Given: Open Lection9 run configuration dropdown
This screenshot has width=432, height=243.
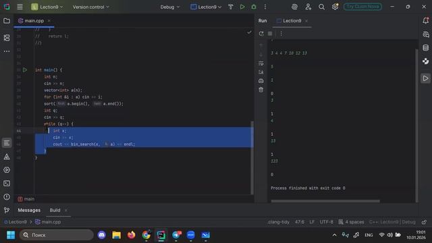Looking at the screenshot, I should pos(206,7).
